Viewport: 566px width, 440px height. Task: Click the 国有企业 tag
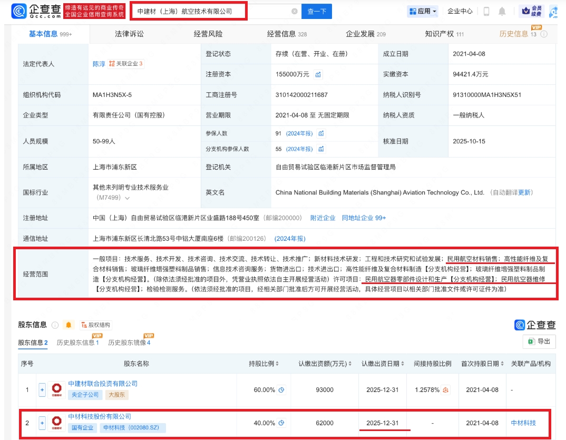pos(82,428)
